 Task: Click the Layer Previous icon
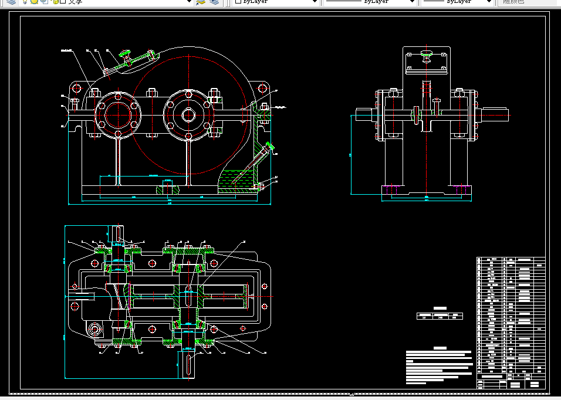(214, 2)
